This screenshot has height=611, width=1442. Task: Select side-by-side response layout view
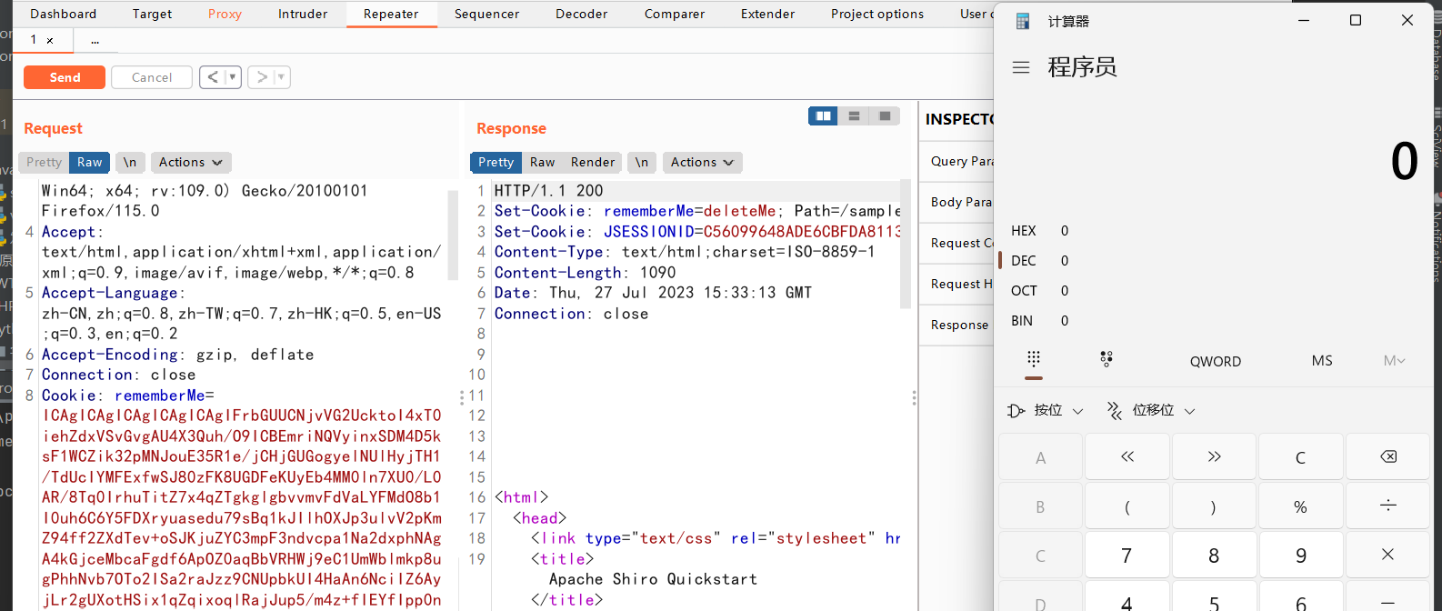(824, 116)
